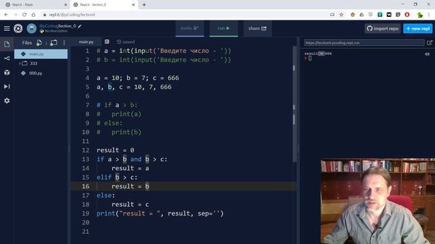Open a new browser tab
435x244 pixels.
click(x=144, y=5)
